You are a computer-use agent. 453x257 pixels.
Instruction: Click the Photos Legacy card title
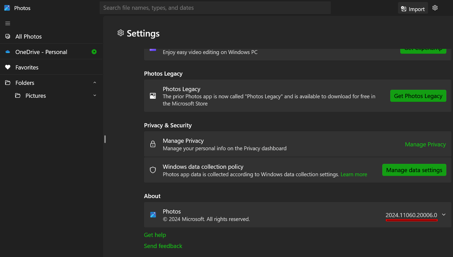click(181, 89)
